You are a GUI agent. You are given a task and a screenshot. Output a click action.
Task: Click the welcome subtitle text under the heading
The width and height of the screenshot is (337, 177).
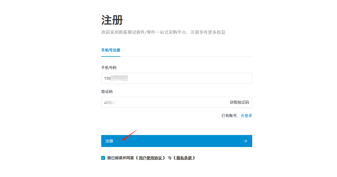coord(163,32)
